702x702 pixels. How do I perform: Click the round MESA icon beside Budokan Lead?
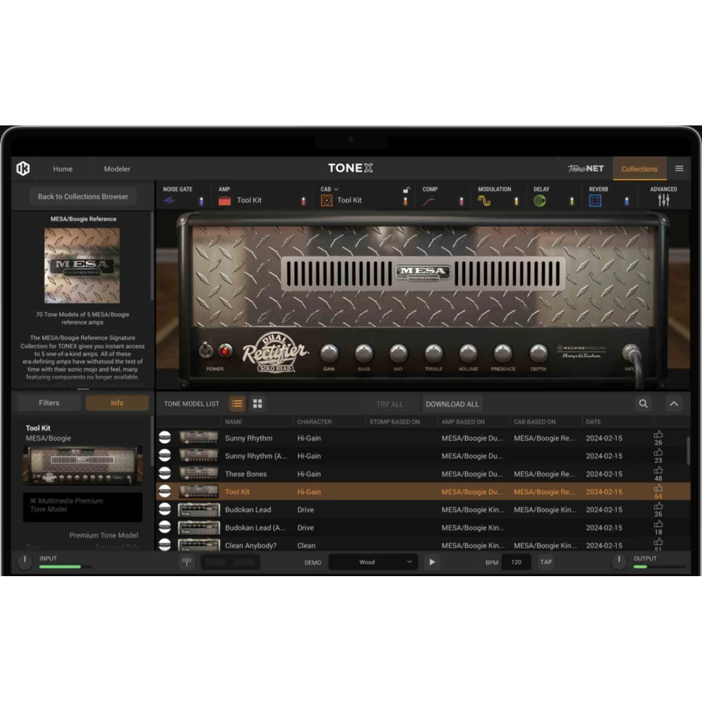(165, 509)
